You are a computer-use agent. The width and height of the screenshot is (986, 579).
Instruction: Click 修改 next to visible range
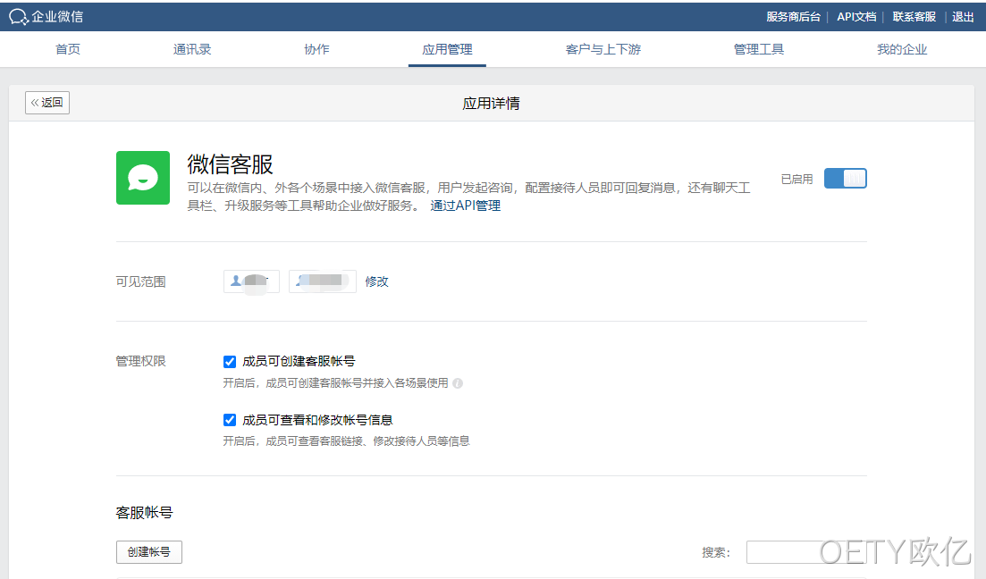[376, 281]
